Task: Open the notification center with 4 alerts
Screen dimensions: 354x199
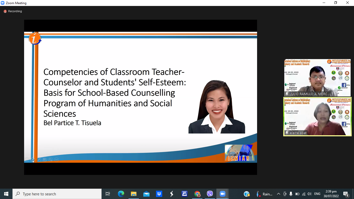Action: click(x=346, y=194)
